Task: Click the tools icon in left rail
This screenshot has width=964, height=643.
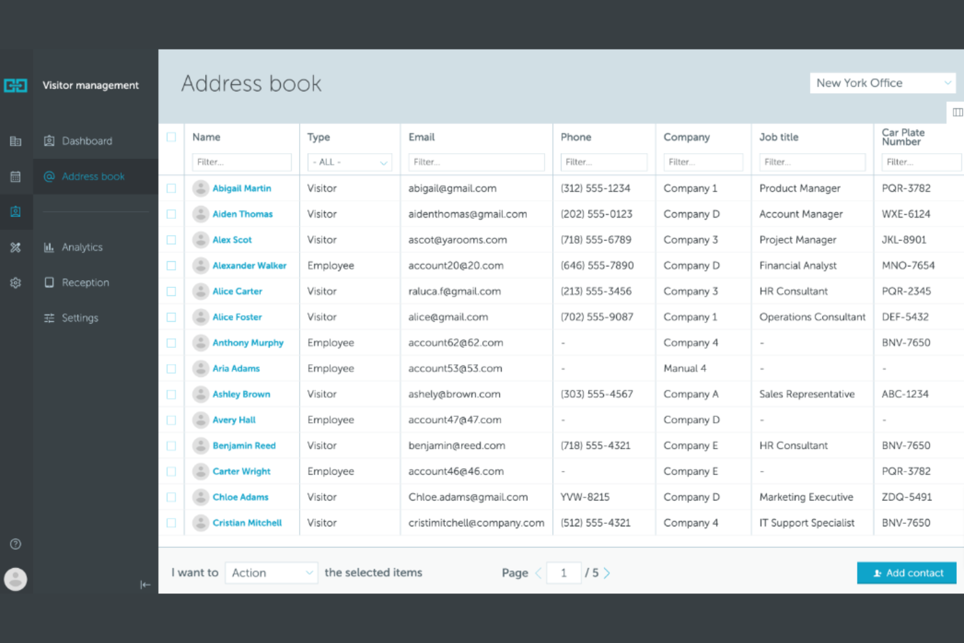Action: [x=16, y=248]
